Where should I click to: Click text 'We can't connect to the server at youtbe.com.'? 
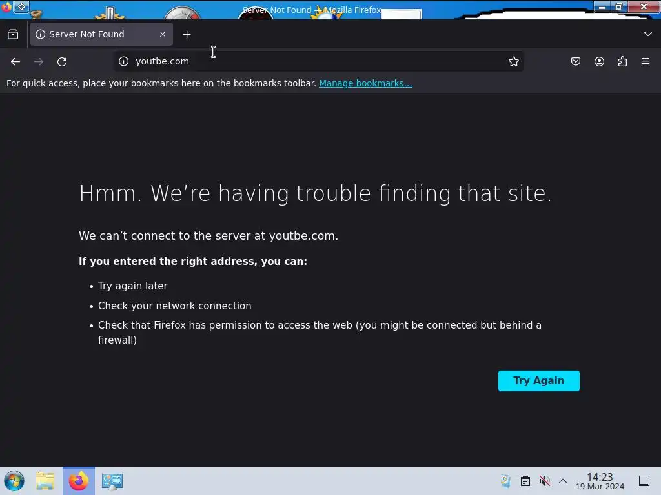click(208, 236)
